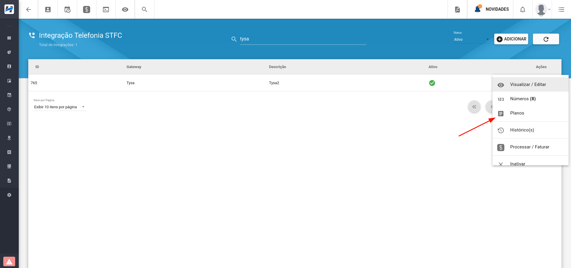The height and width of the screenshot is (268, 571).
Task: Click the green active checkmark for Tysa
Action: 432,83
